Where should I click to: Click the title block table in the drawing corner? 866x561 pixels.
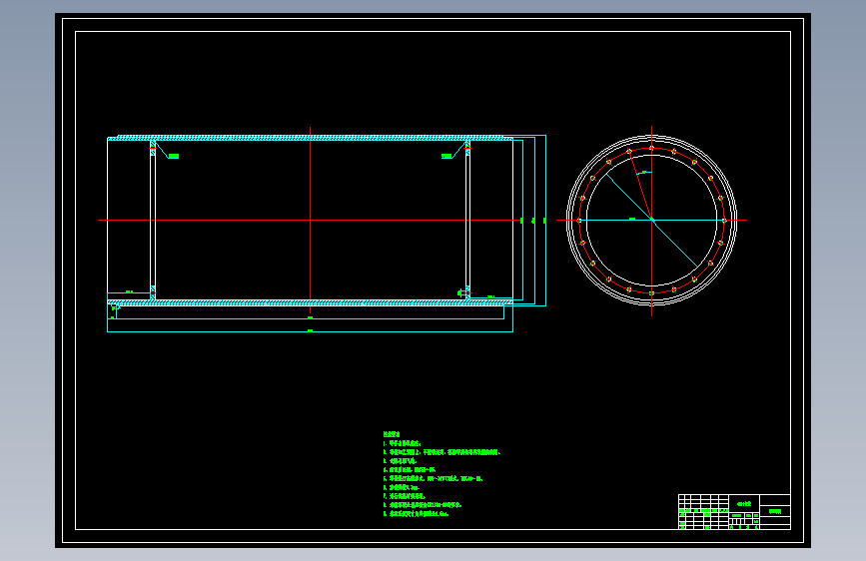(x=734, y=512)
